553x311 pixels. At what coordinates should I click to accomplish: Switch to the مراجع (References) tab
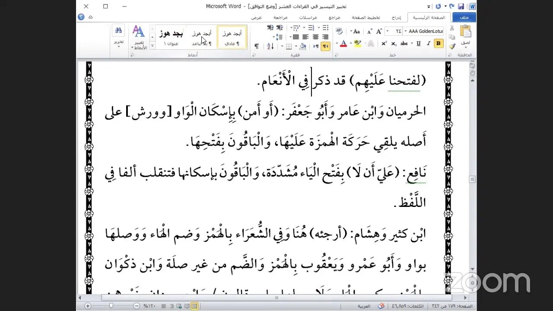pyautogui.click(x=334, y=17)
